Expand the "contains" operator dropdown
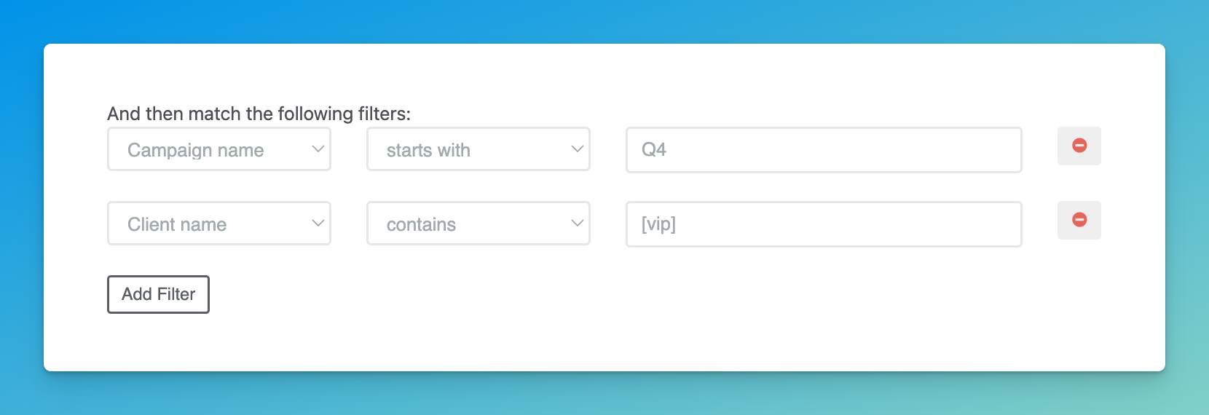The height and width of the screenshot is (415, 1209). [478, 224]
